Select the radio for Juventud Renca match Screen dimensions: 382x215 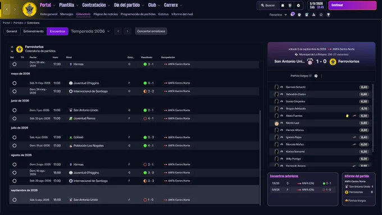click(x=15, y=118)
